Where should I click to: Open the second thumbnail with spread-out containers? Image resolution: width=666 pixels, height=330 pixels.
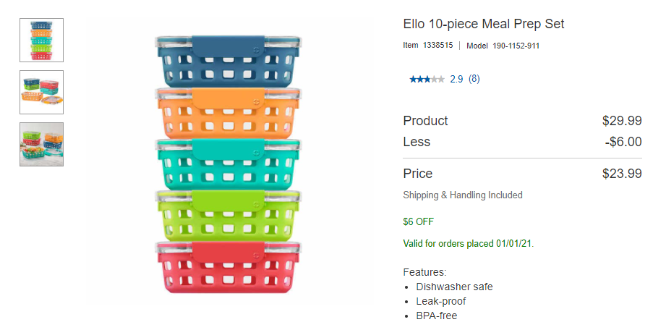pyautogui.click(x=41, y=92)
